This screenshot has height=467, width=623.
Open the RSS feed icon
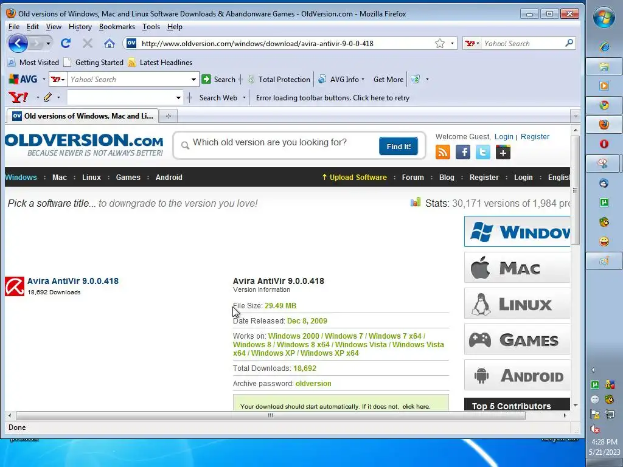(x=443, y=152)
